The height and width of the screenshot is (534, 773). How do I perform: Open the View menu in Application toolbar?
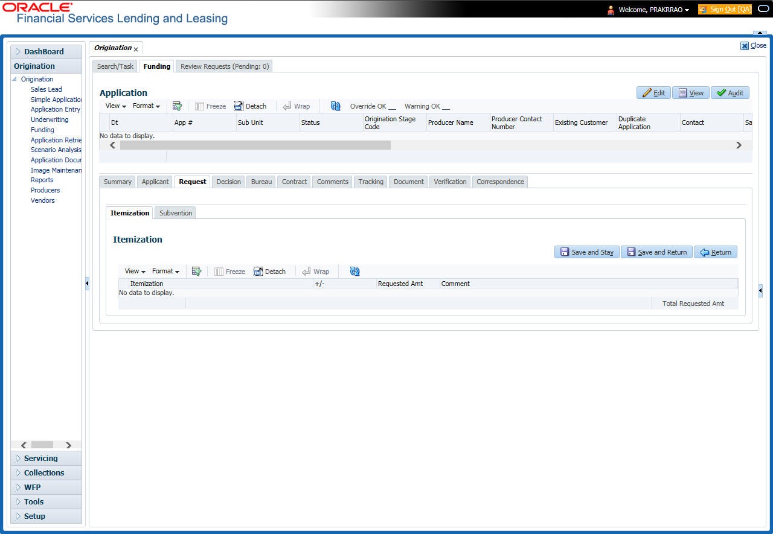(x=115, y=106)
